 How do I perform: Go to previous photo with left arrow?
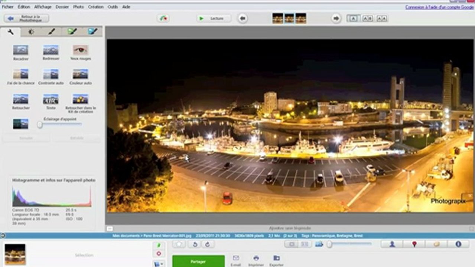coord(243,18)
